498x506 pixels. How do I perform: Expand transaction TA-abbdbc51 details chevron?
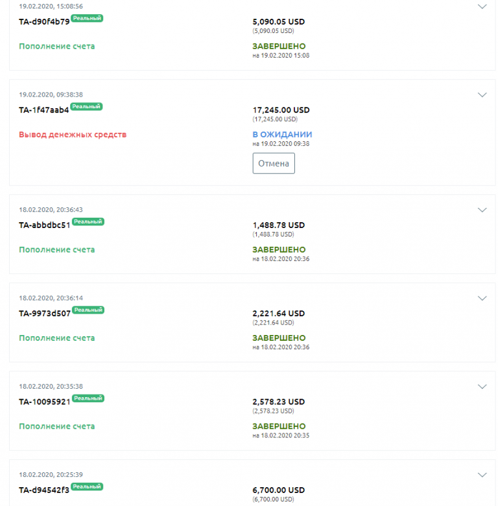pyautogui.click(x=482, y=210)
